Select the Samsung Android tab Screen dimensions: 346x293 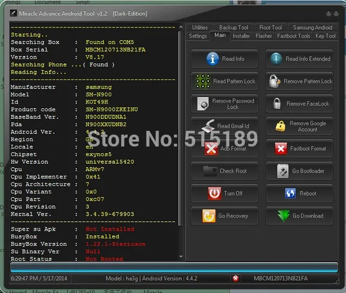coord(312,28)
